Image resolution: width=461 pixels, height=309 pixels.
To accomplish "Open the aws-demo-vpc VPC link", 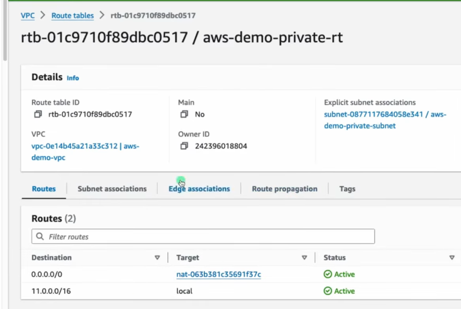I will point(85,146).
